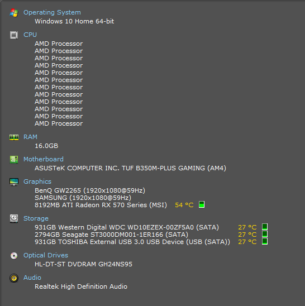Open the CPU section heading

(x=30, y=35)
